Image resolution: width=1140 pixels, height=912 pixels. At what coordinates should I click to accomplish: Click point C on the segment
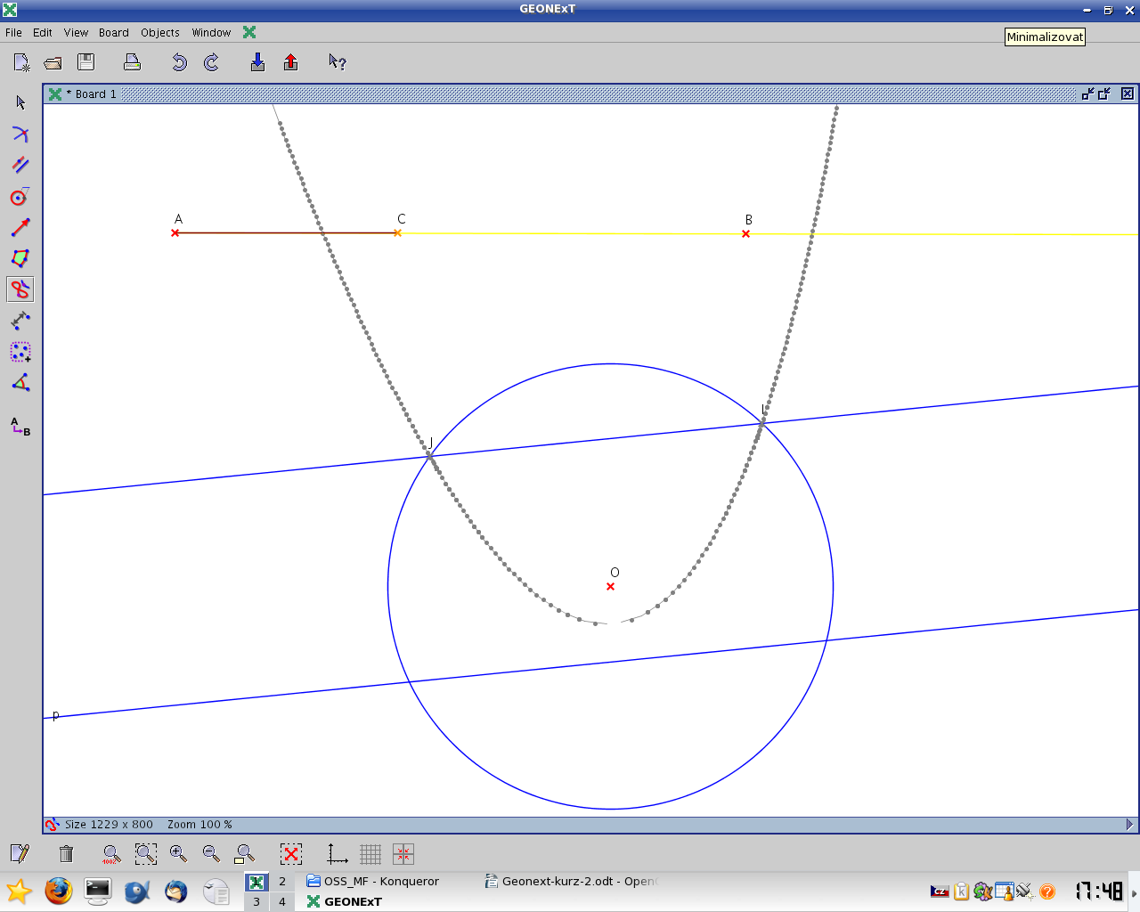pos(397,232)
